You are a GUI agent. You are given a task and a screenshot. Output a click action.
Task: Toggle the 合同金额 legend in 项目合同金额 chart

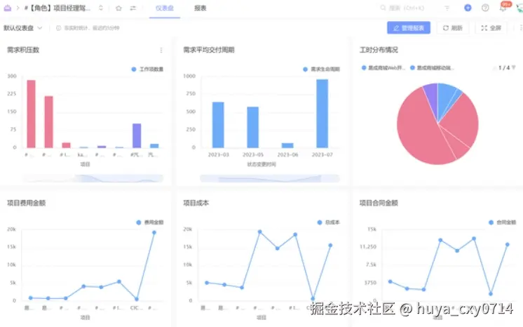[502, 222]
